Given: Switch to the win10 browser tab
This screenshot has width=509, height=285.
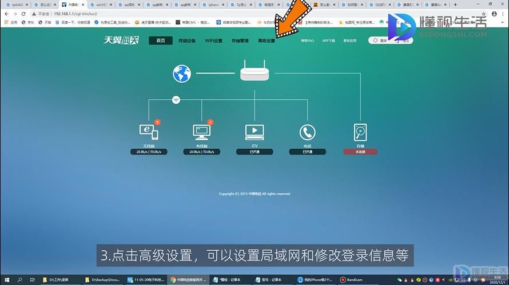Looking at the screenshot, I should pyautogui.click(x=101, y=5).
